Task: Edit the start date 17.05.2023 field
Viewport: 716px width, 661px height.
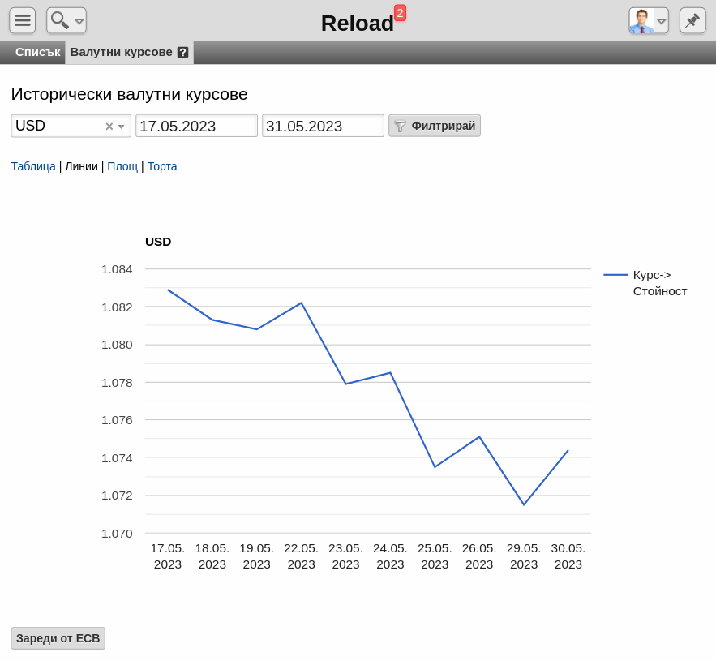Action: point(196,126)
